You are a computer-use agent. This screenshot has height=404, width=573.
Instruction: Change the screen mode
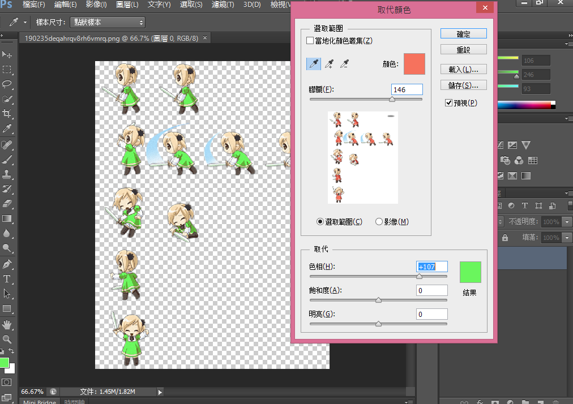(7, 397)
